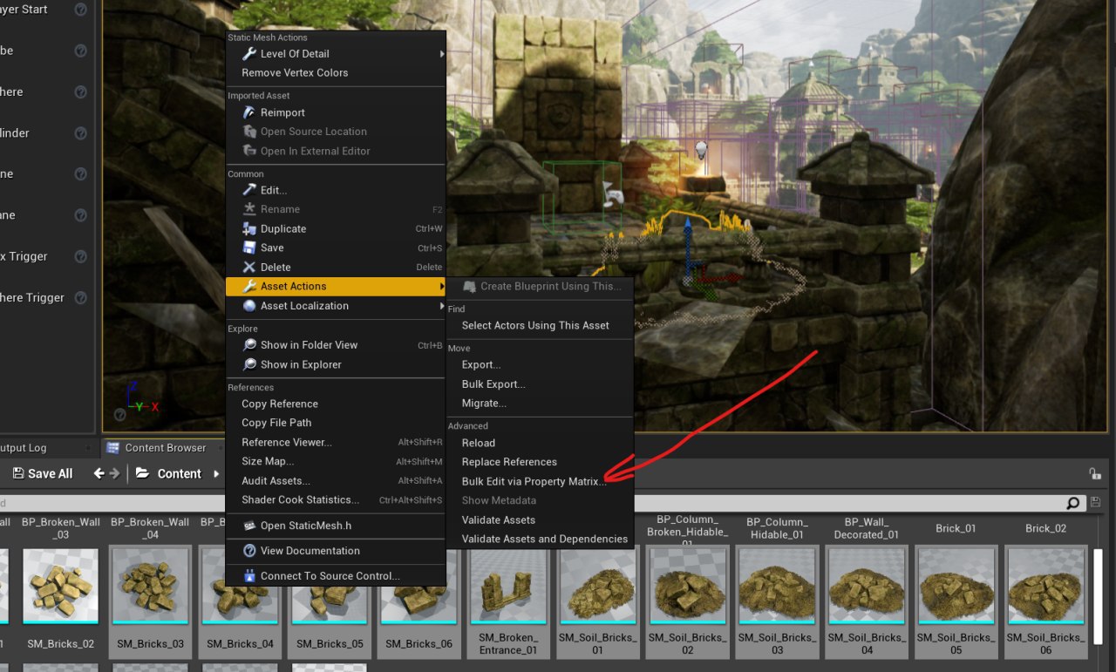Select the SM_Soil_Bricks_01 thumbnail

click(x=597, y=585)
